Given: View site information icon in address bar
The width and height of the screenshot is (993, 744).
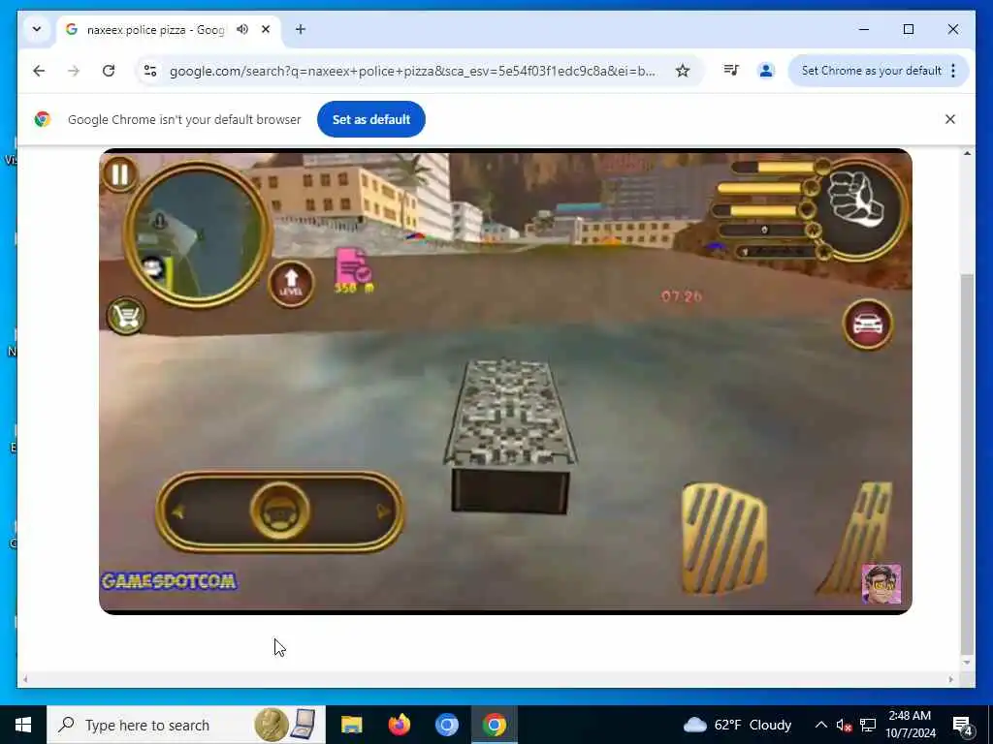Looking at the screenshot, I should 150,71.
